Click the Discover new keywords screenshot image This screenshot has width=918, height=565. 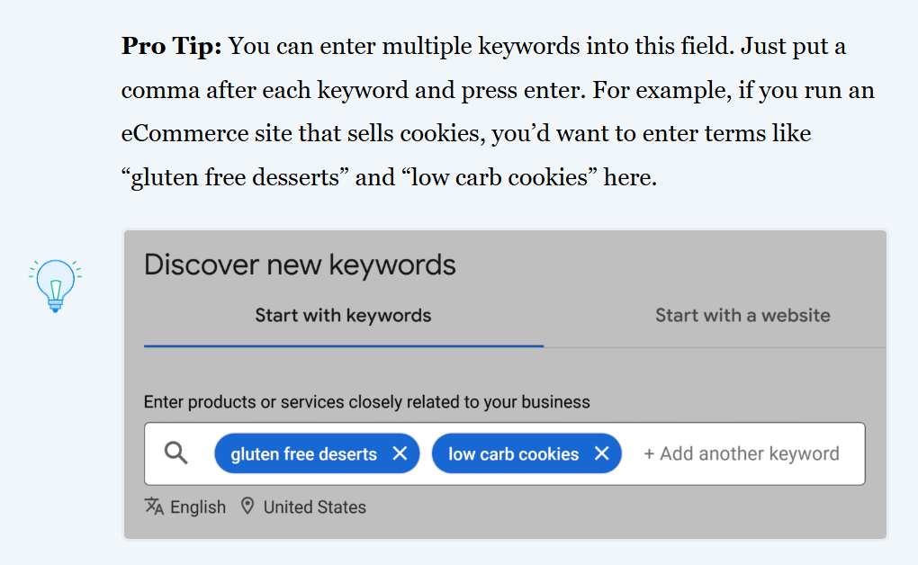click(x=505, y=384)
